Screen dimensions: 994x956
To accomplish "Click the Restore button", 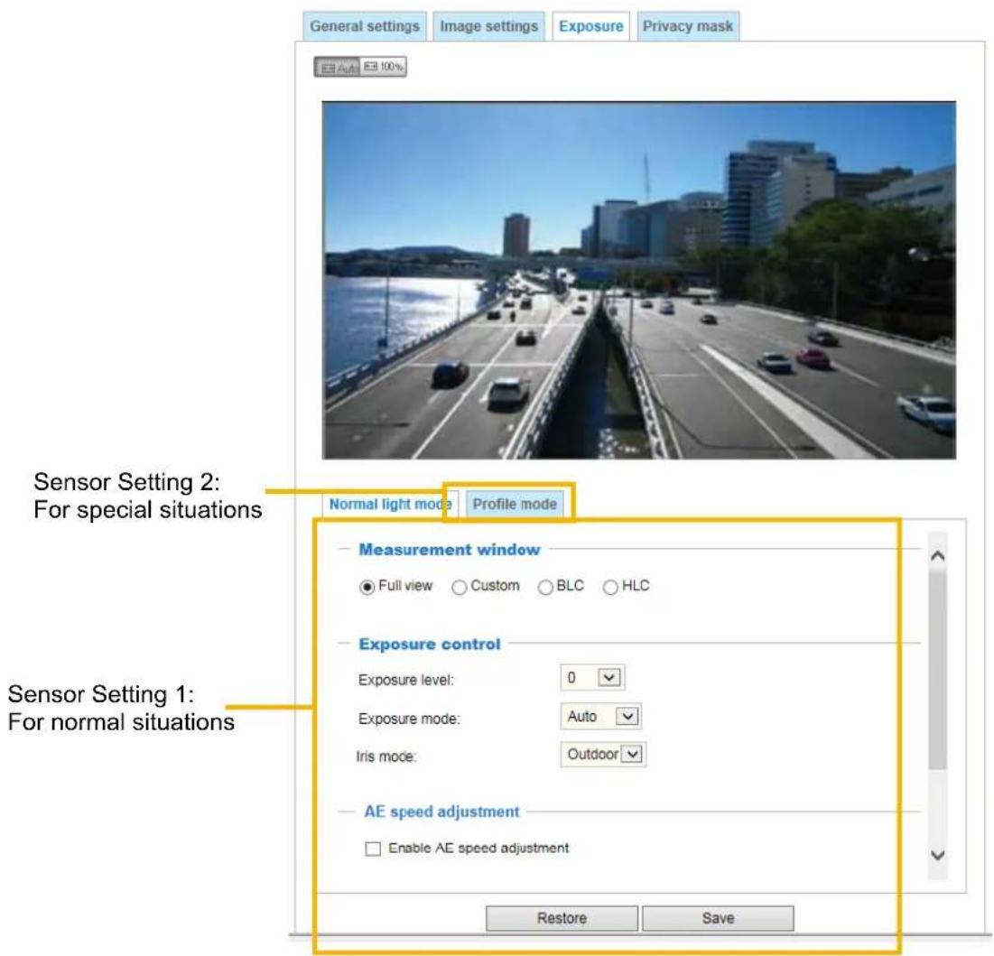I will (562, 918).
